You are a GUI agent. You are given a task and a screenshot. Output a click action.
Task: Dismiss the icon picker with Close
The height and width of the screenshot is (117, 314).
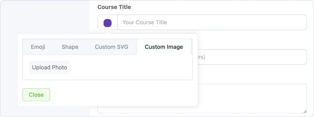click(36, 95)
